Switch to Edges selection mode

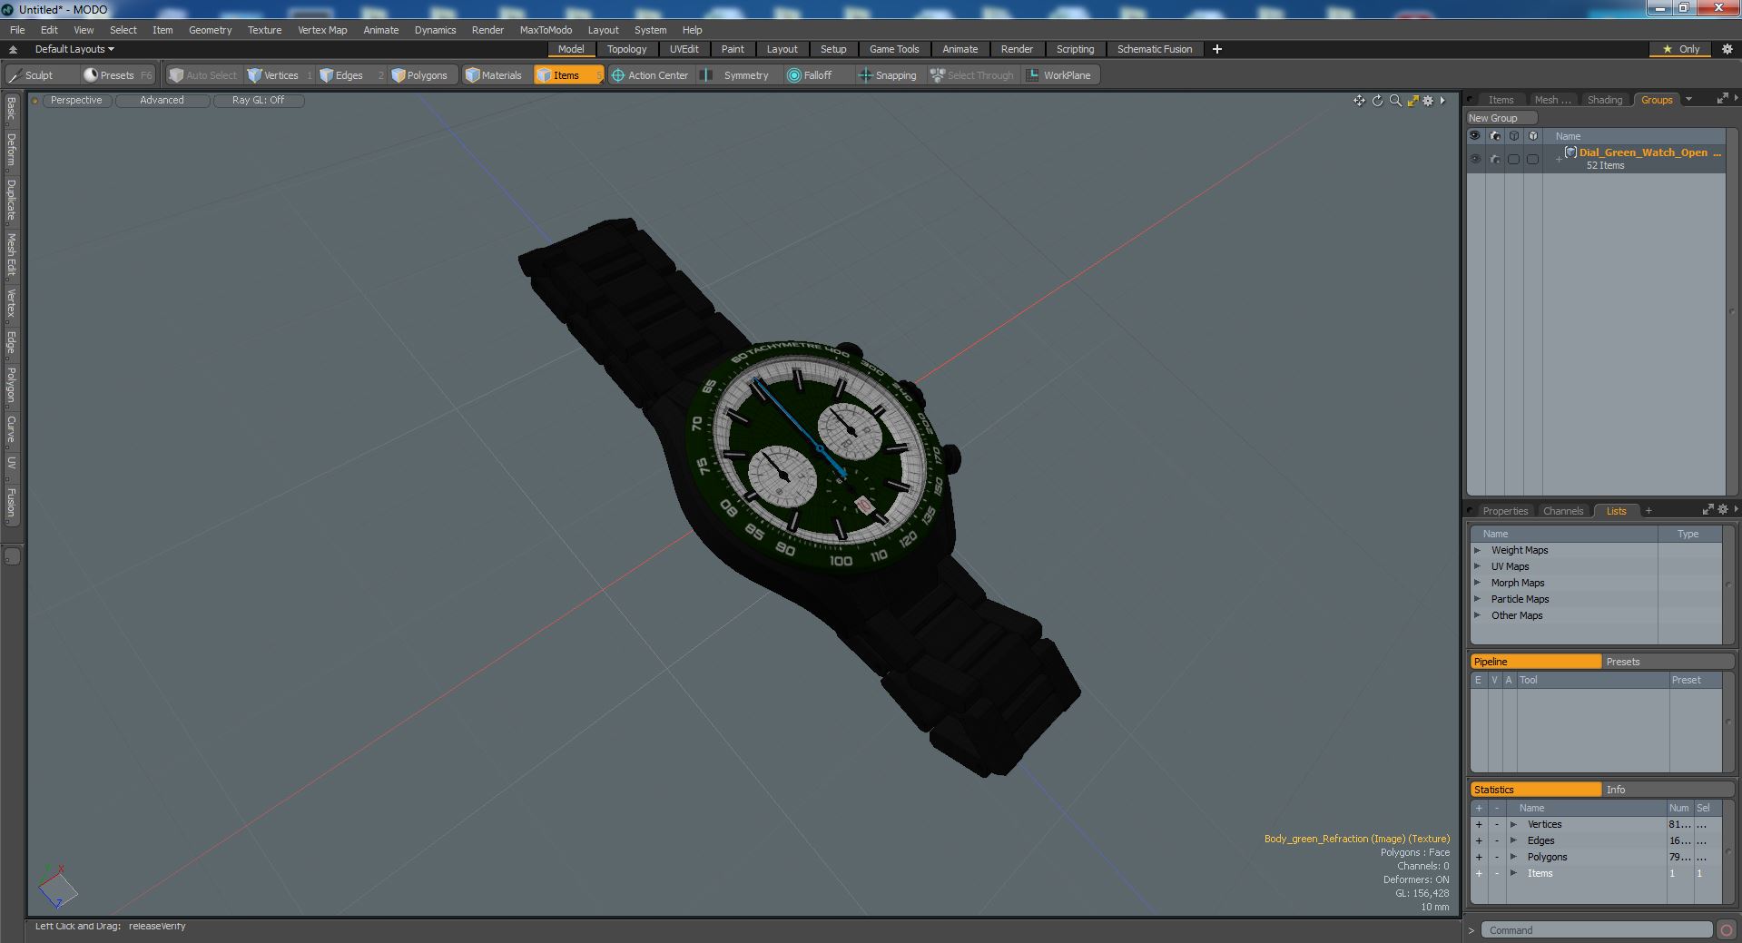pos(349,75)
